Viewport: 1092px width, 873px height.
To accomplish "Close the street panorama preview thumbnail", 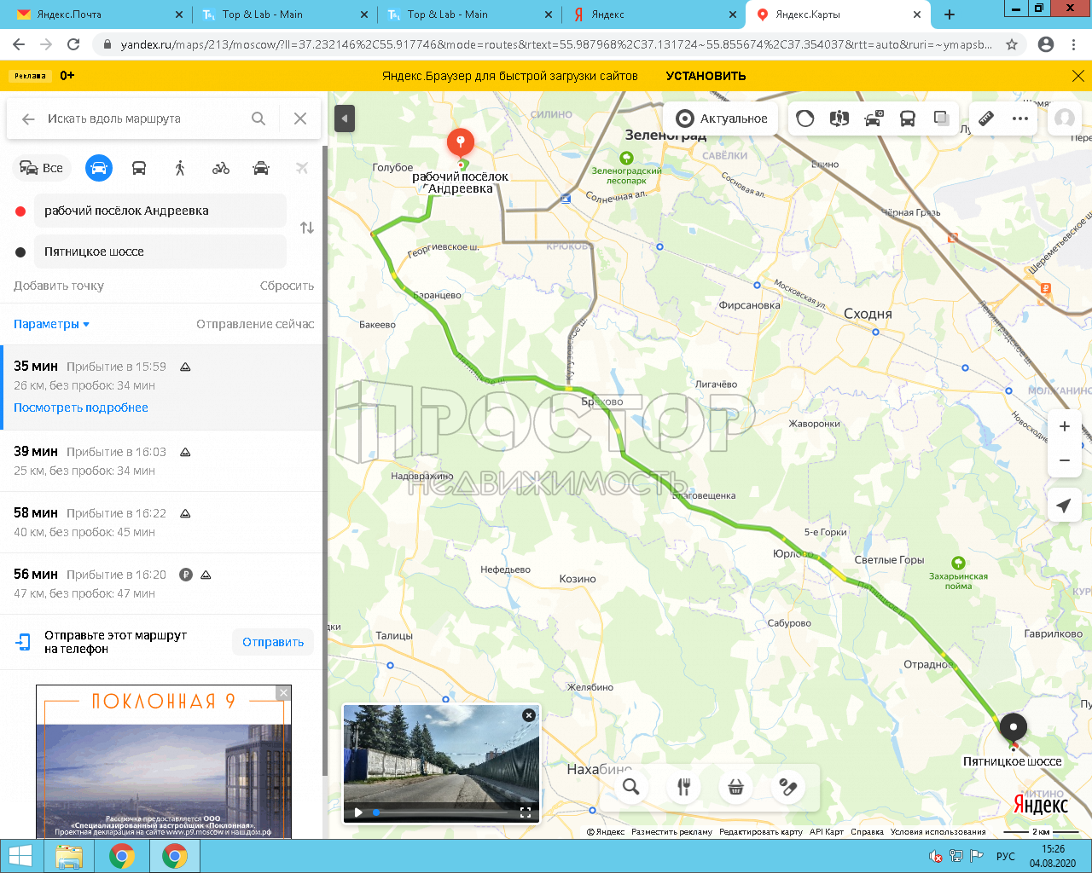I will pos(529,715).
